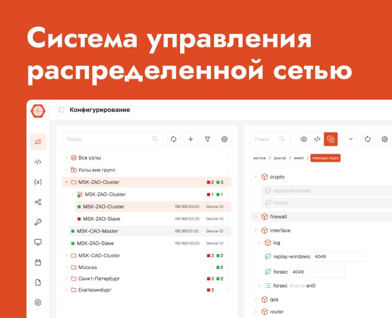
Task: Select node MSK-CAO-Master
Action: [x=150, y=231]
